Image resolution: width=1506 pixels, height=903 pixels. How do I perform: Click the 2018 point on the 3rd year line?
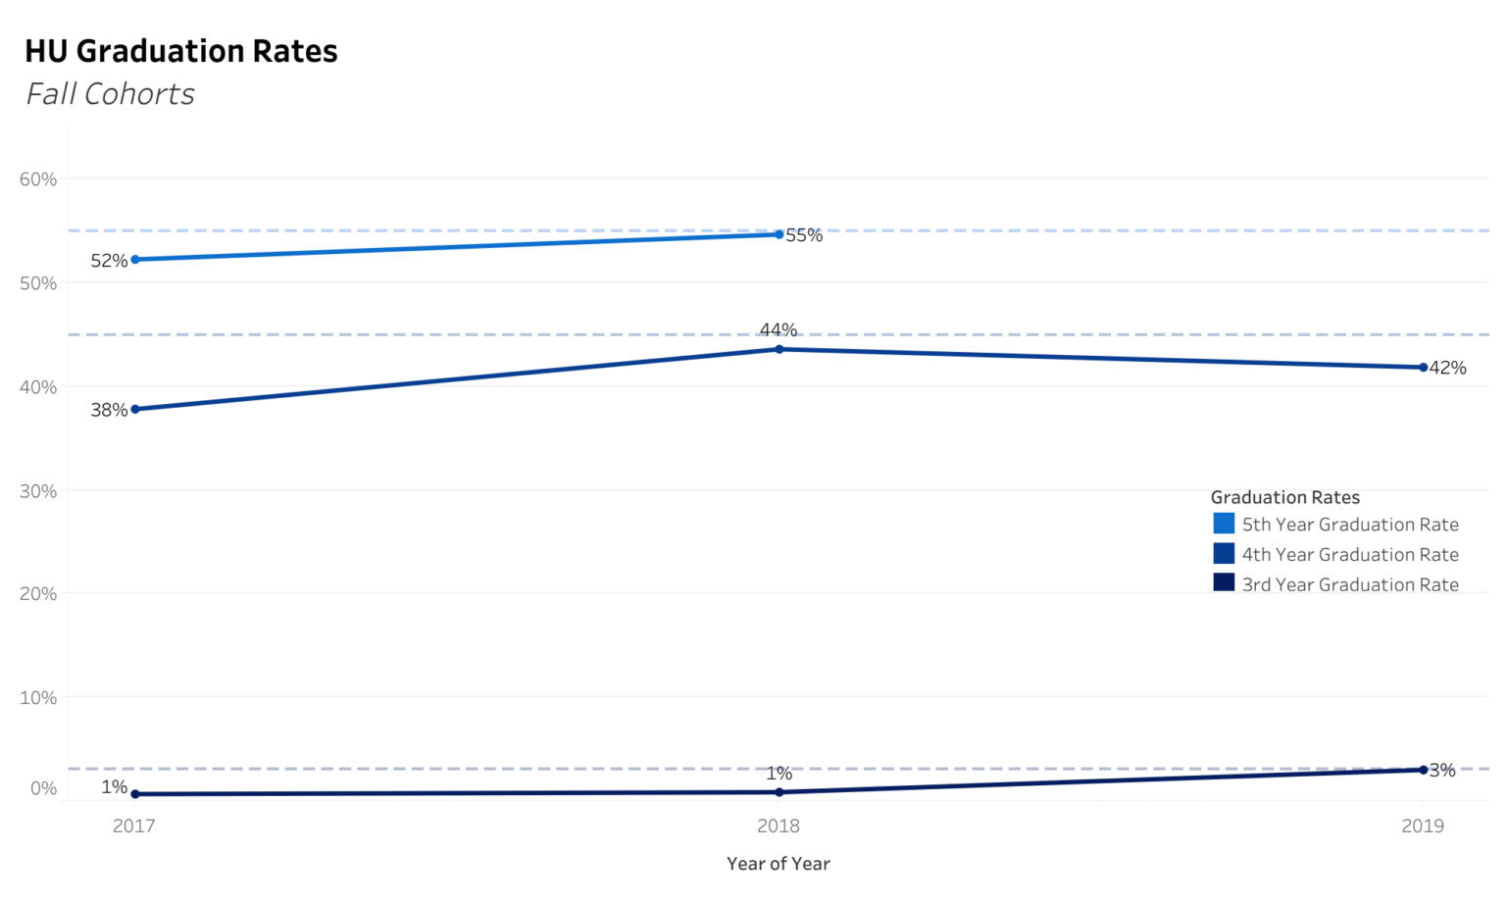[779, 792]
